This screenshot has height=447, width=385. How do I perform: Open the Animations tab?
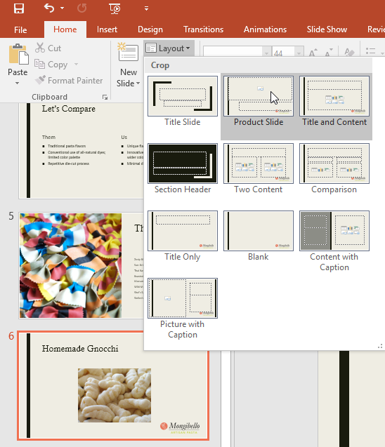point(265,29)
